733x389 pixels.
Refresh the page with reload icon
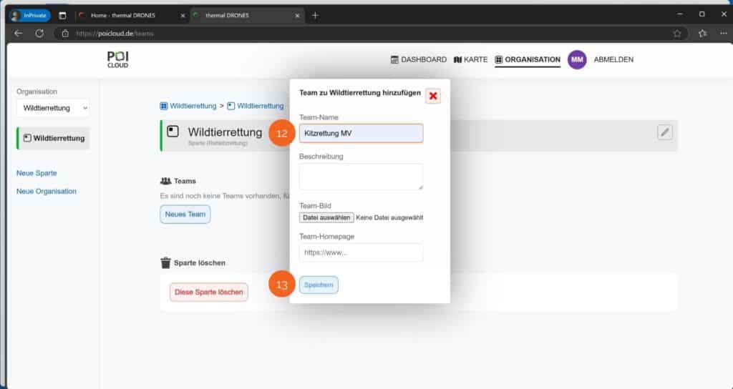pos(39,33)
